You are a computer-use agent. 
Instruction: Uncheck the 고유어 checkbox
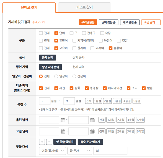pyautogui.click(x=56, y=48)
